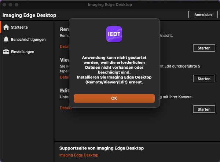Screen dimensions: 220x162
Task: Click the house icon for Startseite
Action: click(x=6, y=27)
